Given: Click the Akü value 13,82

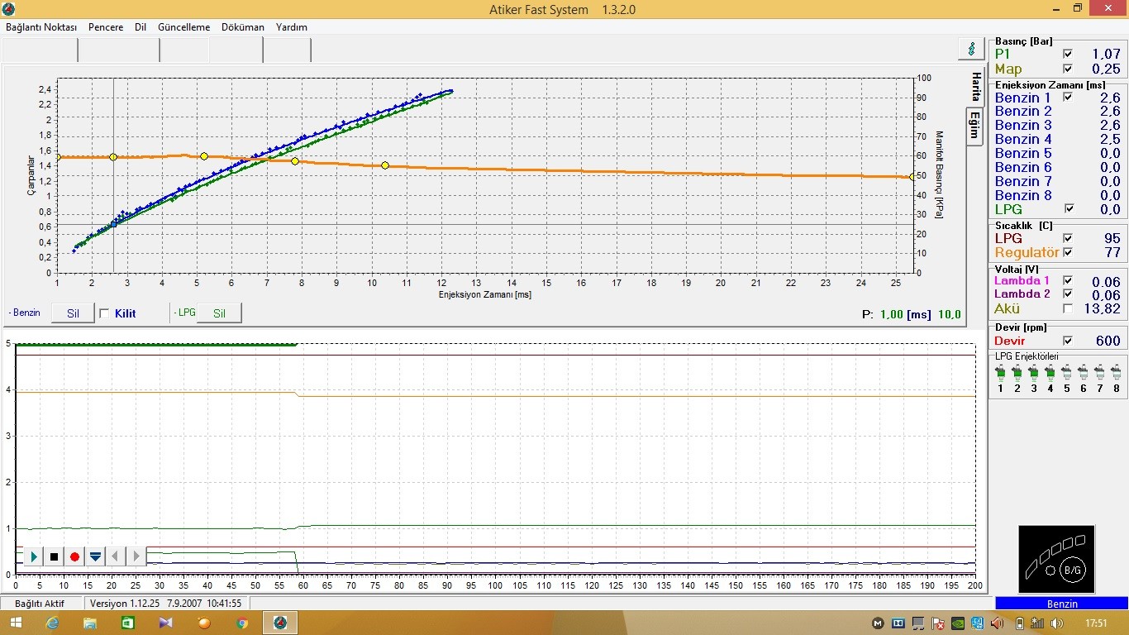Looking at the screenshot, I should click(1100, 309).
